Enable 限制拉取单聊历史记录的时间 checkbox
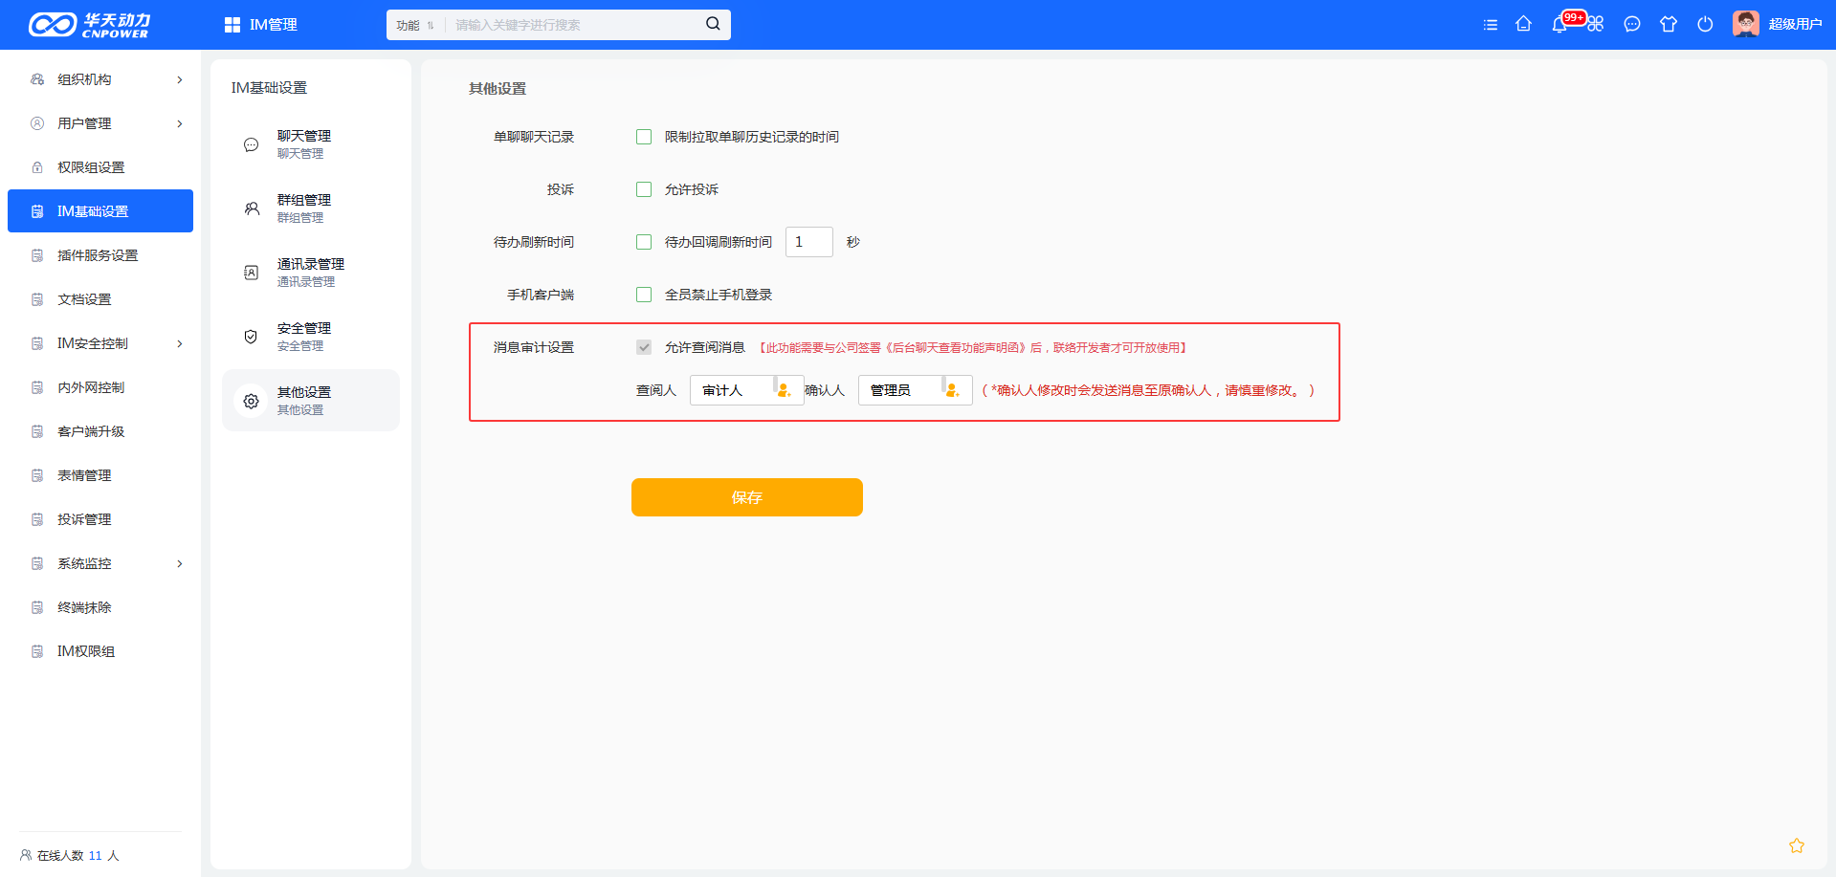Viewport: 1836px width, 877px height. point(644,137)
